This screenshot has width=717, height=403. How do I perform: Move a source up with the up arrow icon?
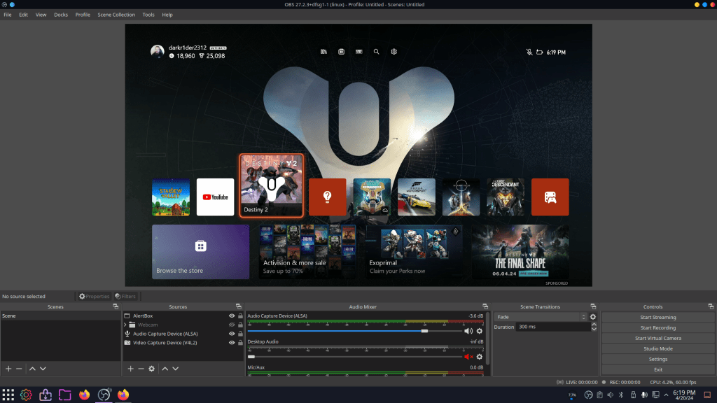[x=165, y=369]
